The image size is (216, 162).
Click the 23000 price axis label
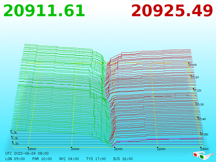[204, 149]
